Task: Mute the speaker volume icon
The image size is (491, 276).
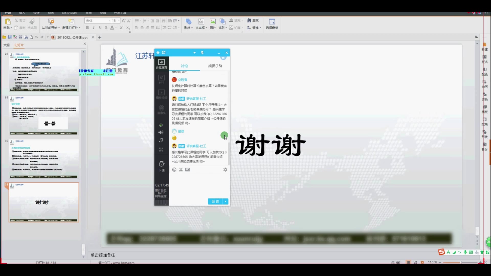Action: [x=161, y=132]
